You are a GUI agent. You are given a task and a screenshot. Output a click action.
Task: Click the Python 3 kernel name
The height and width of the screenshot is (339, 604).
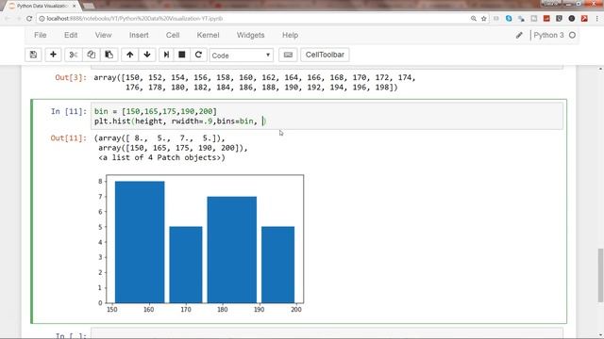[x=548, y=35]
